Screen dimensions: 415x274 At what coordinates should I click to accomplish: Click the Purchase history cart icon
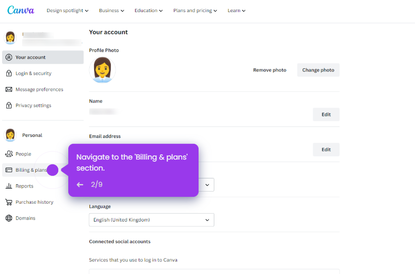[x=9, y=202]
